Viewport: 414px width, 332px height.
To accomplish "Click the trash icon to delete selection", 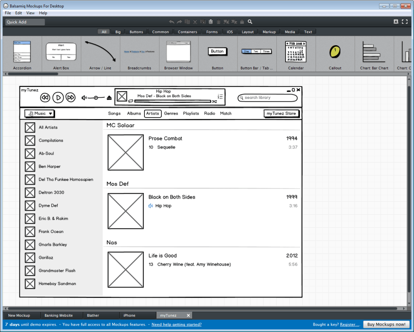I will 219,22.
